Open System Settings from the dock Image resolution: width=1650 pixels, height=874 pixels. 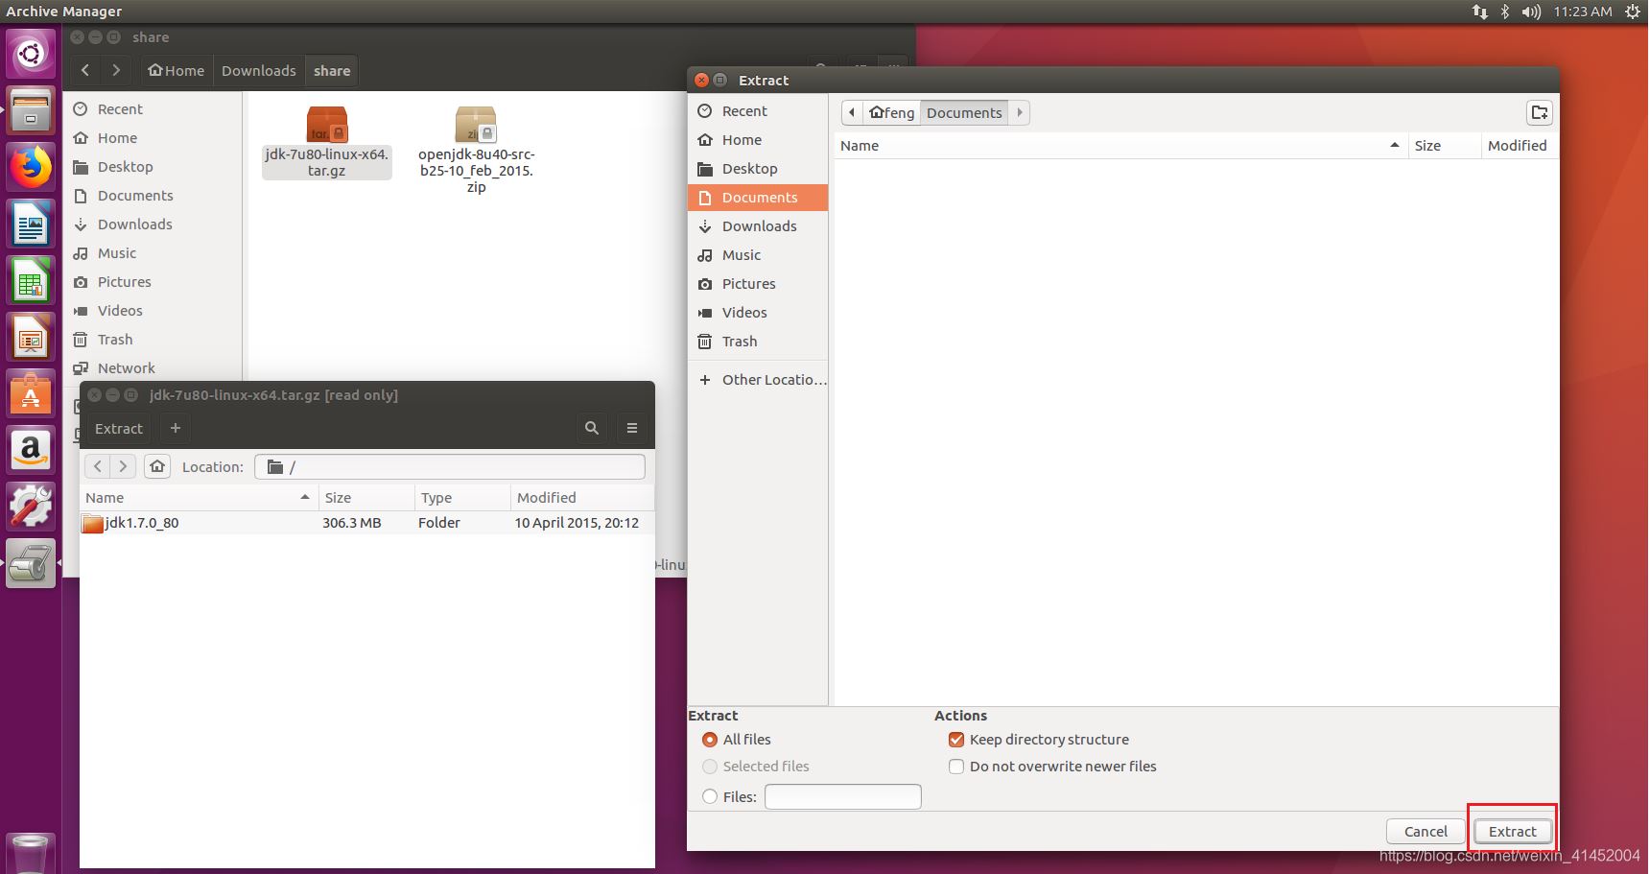click(31, 507)
